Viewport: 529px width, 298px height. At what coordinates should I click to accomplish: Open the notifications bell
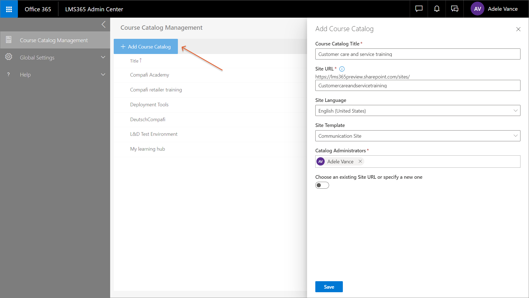click(436, 9)
